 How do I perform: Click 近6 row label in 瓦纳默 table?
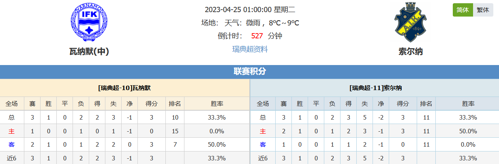click(12, 158)
